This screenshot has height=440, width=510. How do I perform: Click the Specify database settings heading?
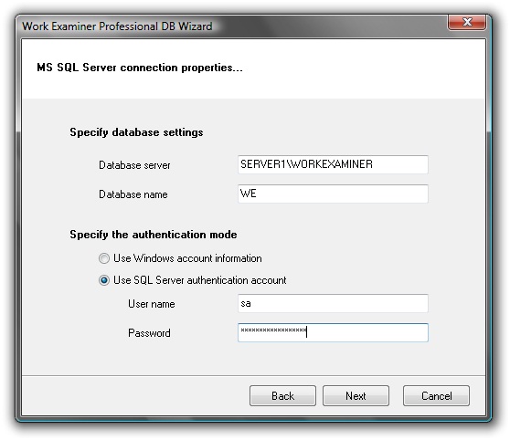pos(136,132)
